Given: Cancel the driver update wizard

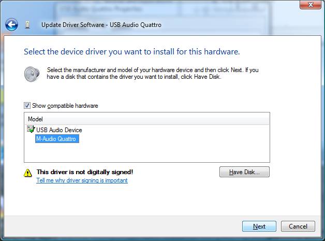Looking at the screenshot, I should [298, 226].
